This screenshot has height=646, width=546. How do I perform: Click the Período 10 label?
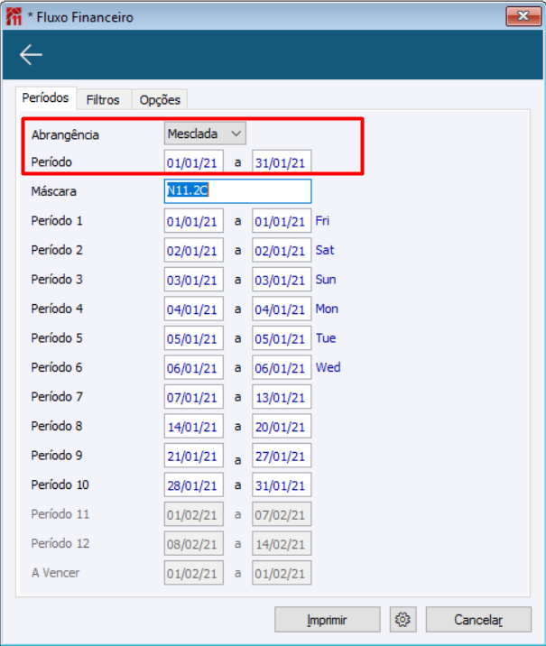pos(60,484)
